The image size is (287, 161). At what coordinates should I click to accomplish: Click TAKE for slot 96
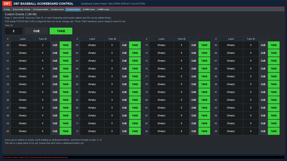coord(274,131)
